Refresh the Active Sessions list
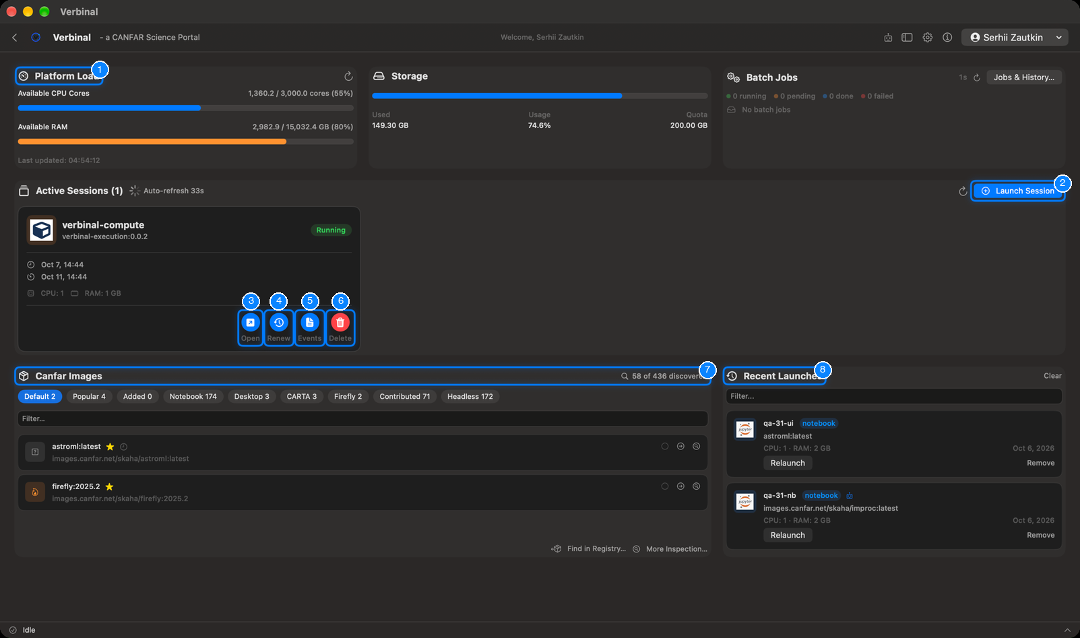This screenshot has width=1080, height=638. [x=963, y=191]
